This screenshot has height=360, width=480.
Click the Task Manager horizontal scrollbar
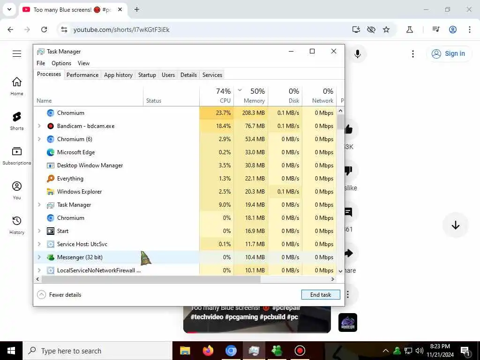(151, 279)
